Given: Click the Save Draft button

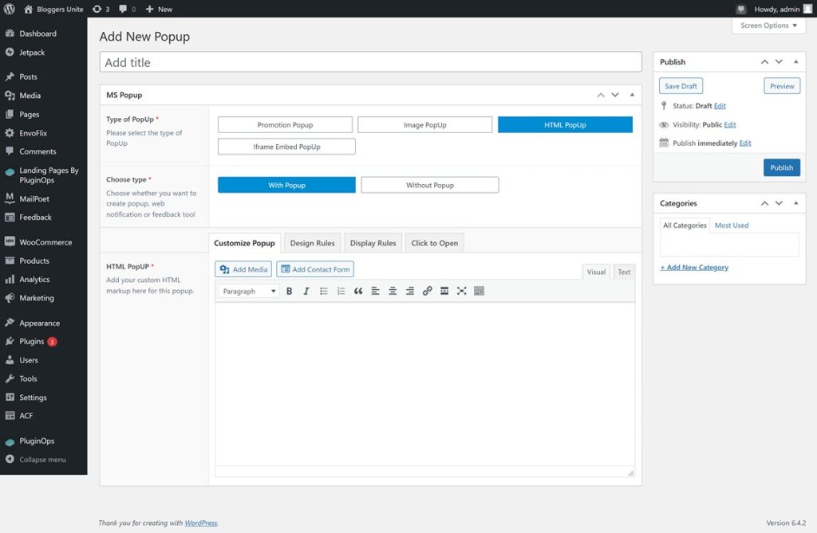Looking at the screenshot, I should 679,85.
